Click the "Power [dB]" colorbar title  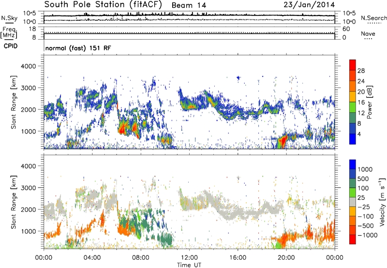pos(370,102)
